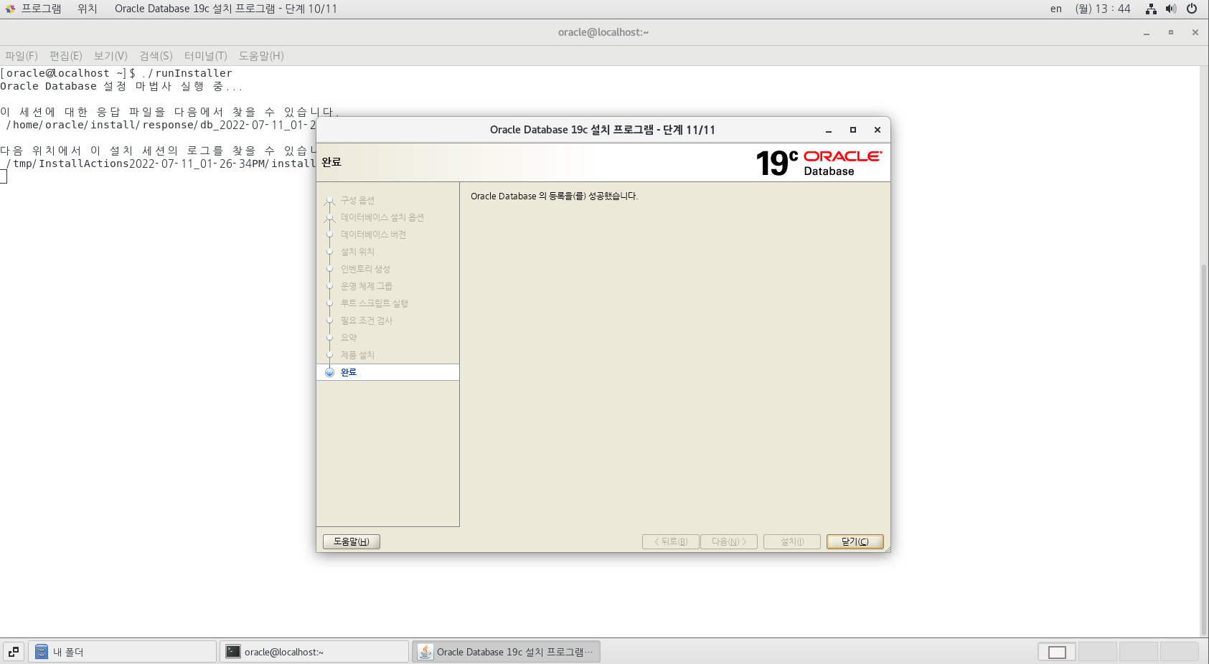Click the file cabinet icon for 내 폴더

point(42,652)
